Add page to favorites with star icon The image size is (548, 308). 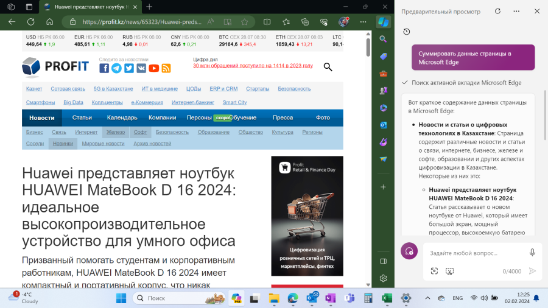(x=245, y=22)
